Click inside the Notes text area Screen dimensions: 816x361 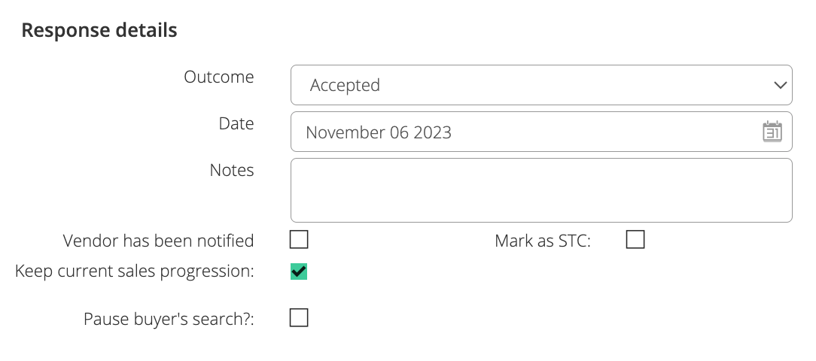tap(541, 190)
